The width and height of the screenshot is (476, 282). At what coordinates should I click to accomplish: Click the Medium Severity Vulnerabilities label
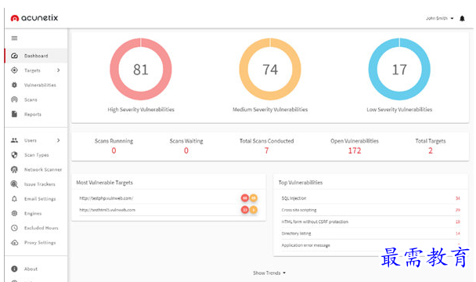(270, 110)
